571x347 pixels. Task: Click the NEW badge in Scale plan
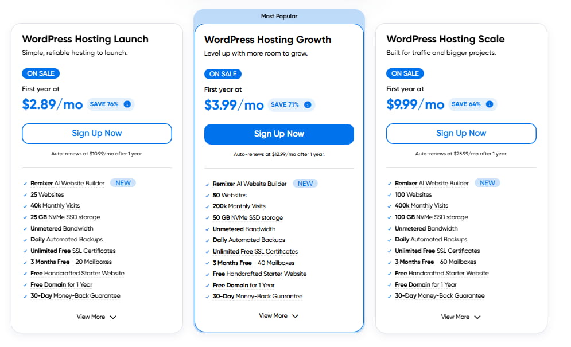pos(487,183)
